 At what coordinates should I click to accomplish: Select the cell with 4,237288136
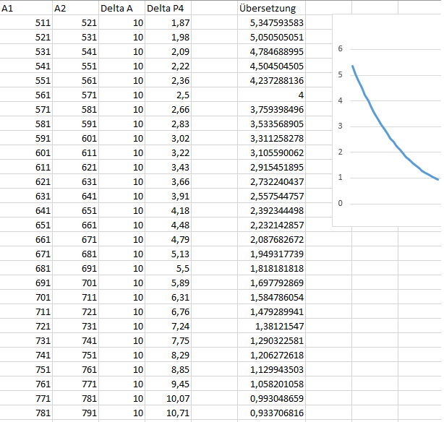click(x=272, y=80)
